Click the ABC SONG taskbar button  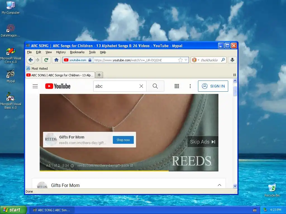coord(52,210)
